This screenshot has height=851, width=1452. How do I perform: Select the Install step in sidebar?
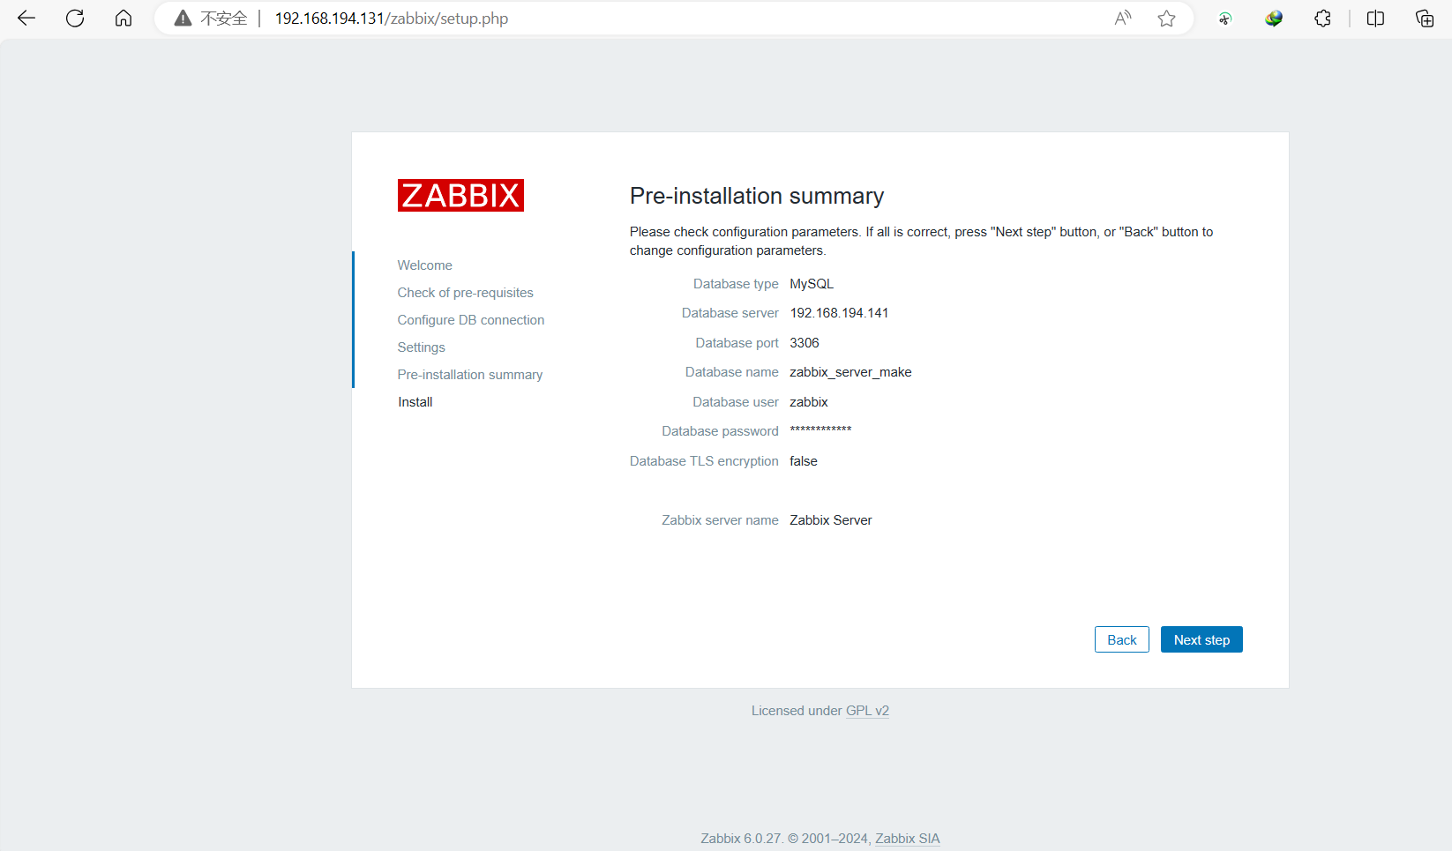[x=415, y=402]
